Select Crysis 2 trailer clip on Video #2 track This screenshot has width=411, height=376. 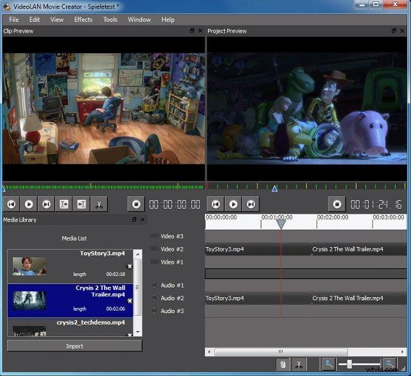coord(358,249)
